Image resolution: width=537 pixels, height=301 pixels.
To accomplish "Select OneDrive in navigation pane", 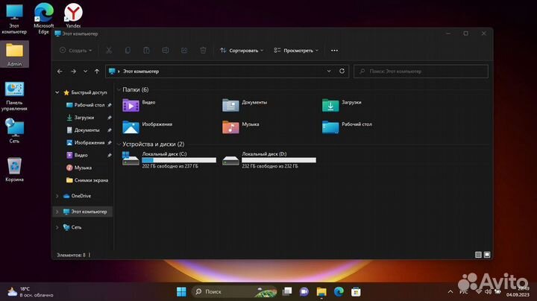I will (x=78, y=196).
